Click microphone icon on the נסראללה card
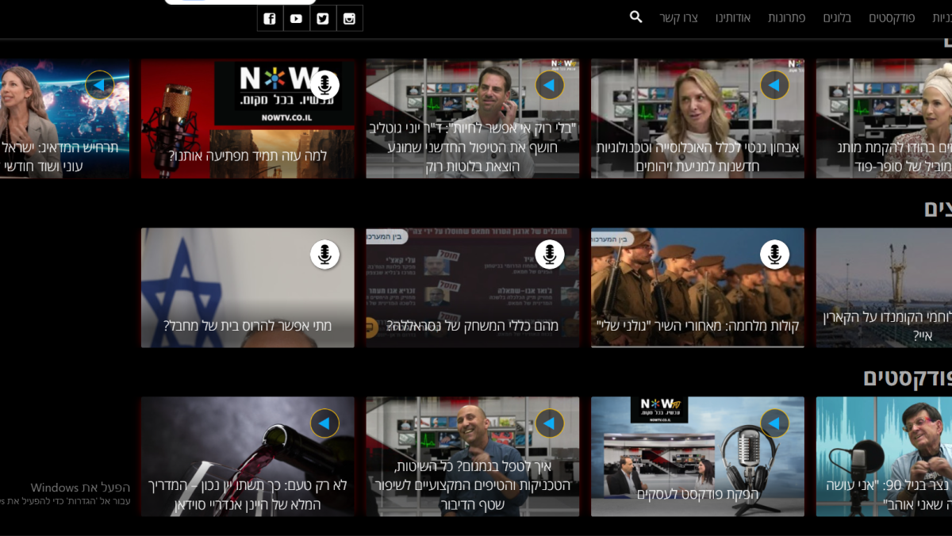This screenshot has width=952, height=536. coord(549,255)
